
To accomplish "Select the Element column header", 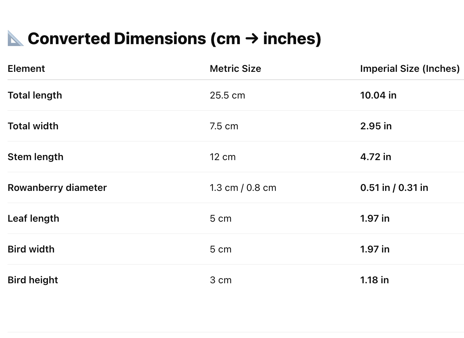I will 26,68.
